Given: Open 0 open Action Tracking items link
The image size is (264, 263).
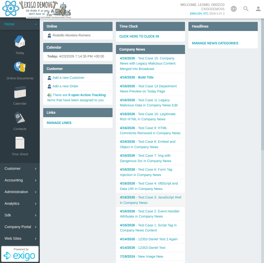Looking at the screenshot, I should pos(76,98).
